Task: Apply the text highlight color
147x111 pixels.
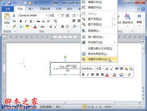Action: click(x=27, y=26)
